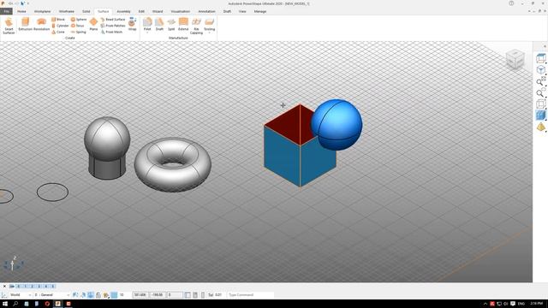Viewport: 548px width, 308px height.
Task: Select the blue sphere in the viewport
Action: pyautogui.click(x=337, y=125)
